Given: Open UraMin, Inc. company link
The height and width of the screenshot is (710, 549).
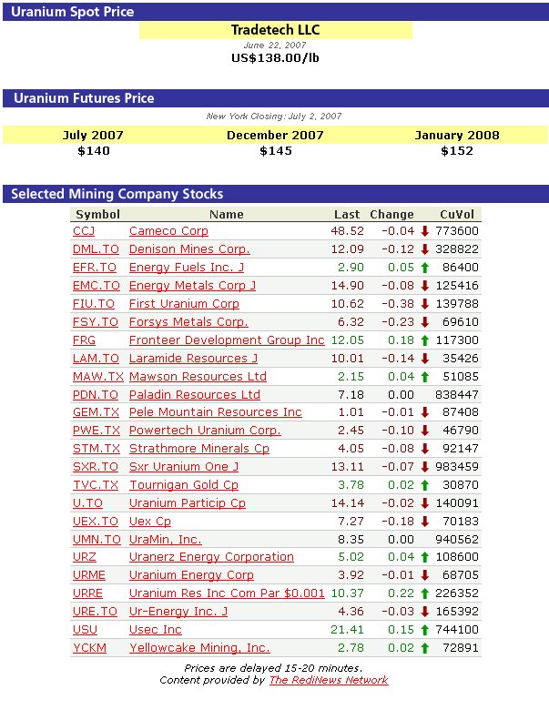Looking at the screenshot, I should [x=166, y=539].
